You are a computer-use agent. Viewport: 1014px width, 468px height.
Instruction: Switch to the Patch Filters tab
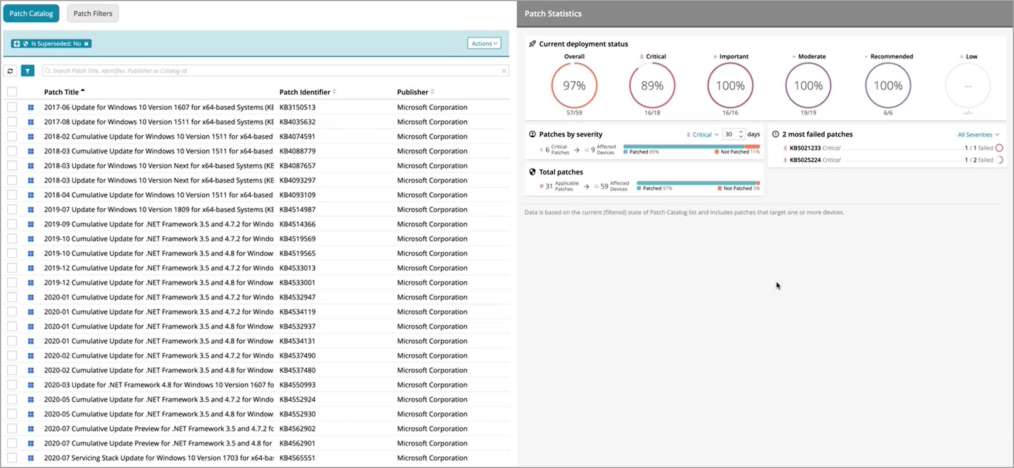[93, 13]
